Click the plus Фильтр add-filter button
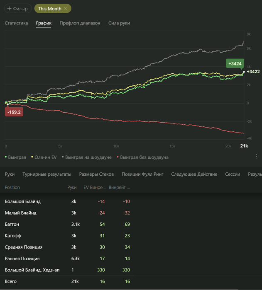Viewport: 262px width, 290px height. click(x=18, y=9)
